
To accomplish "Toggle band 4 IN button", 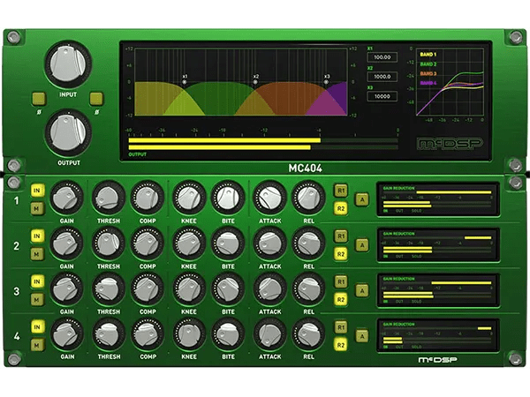I will (x=37, y=326).
